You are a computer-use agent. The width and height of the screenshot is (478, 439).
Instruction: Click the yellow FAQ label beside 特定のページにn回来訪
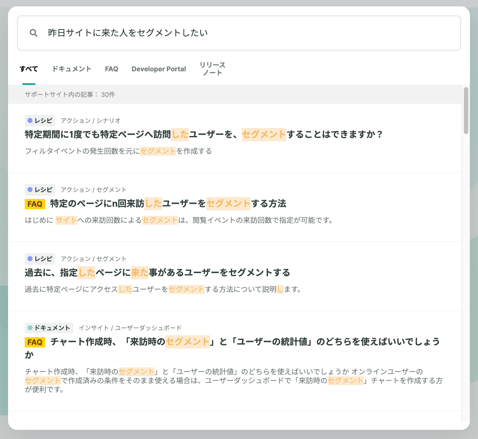pyautogui.click(x=35, y=204)
